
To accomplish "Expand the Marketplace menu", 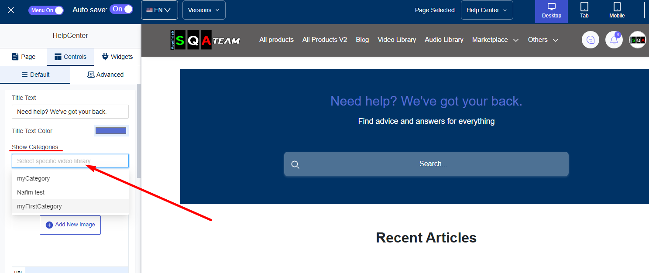I will (495, 40).
